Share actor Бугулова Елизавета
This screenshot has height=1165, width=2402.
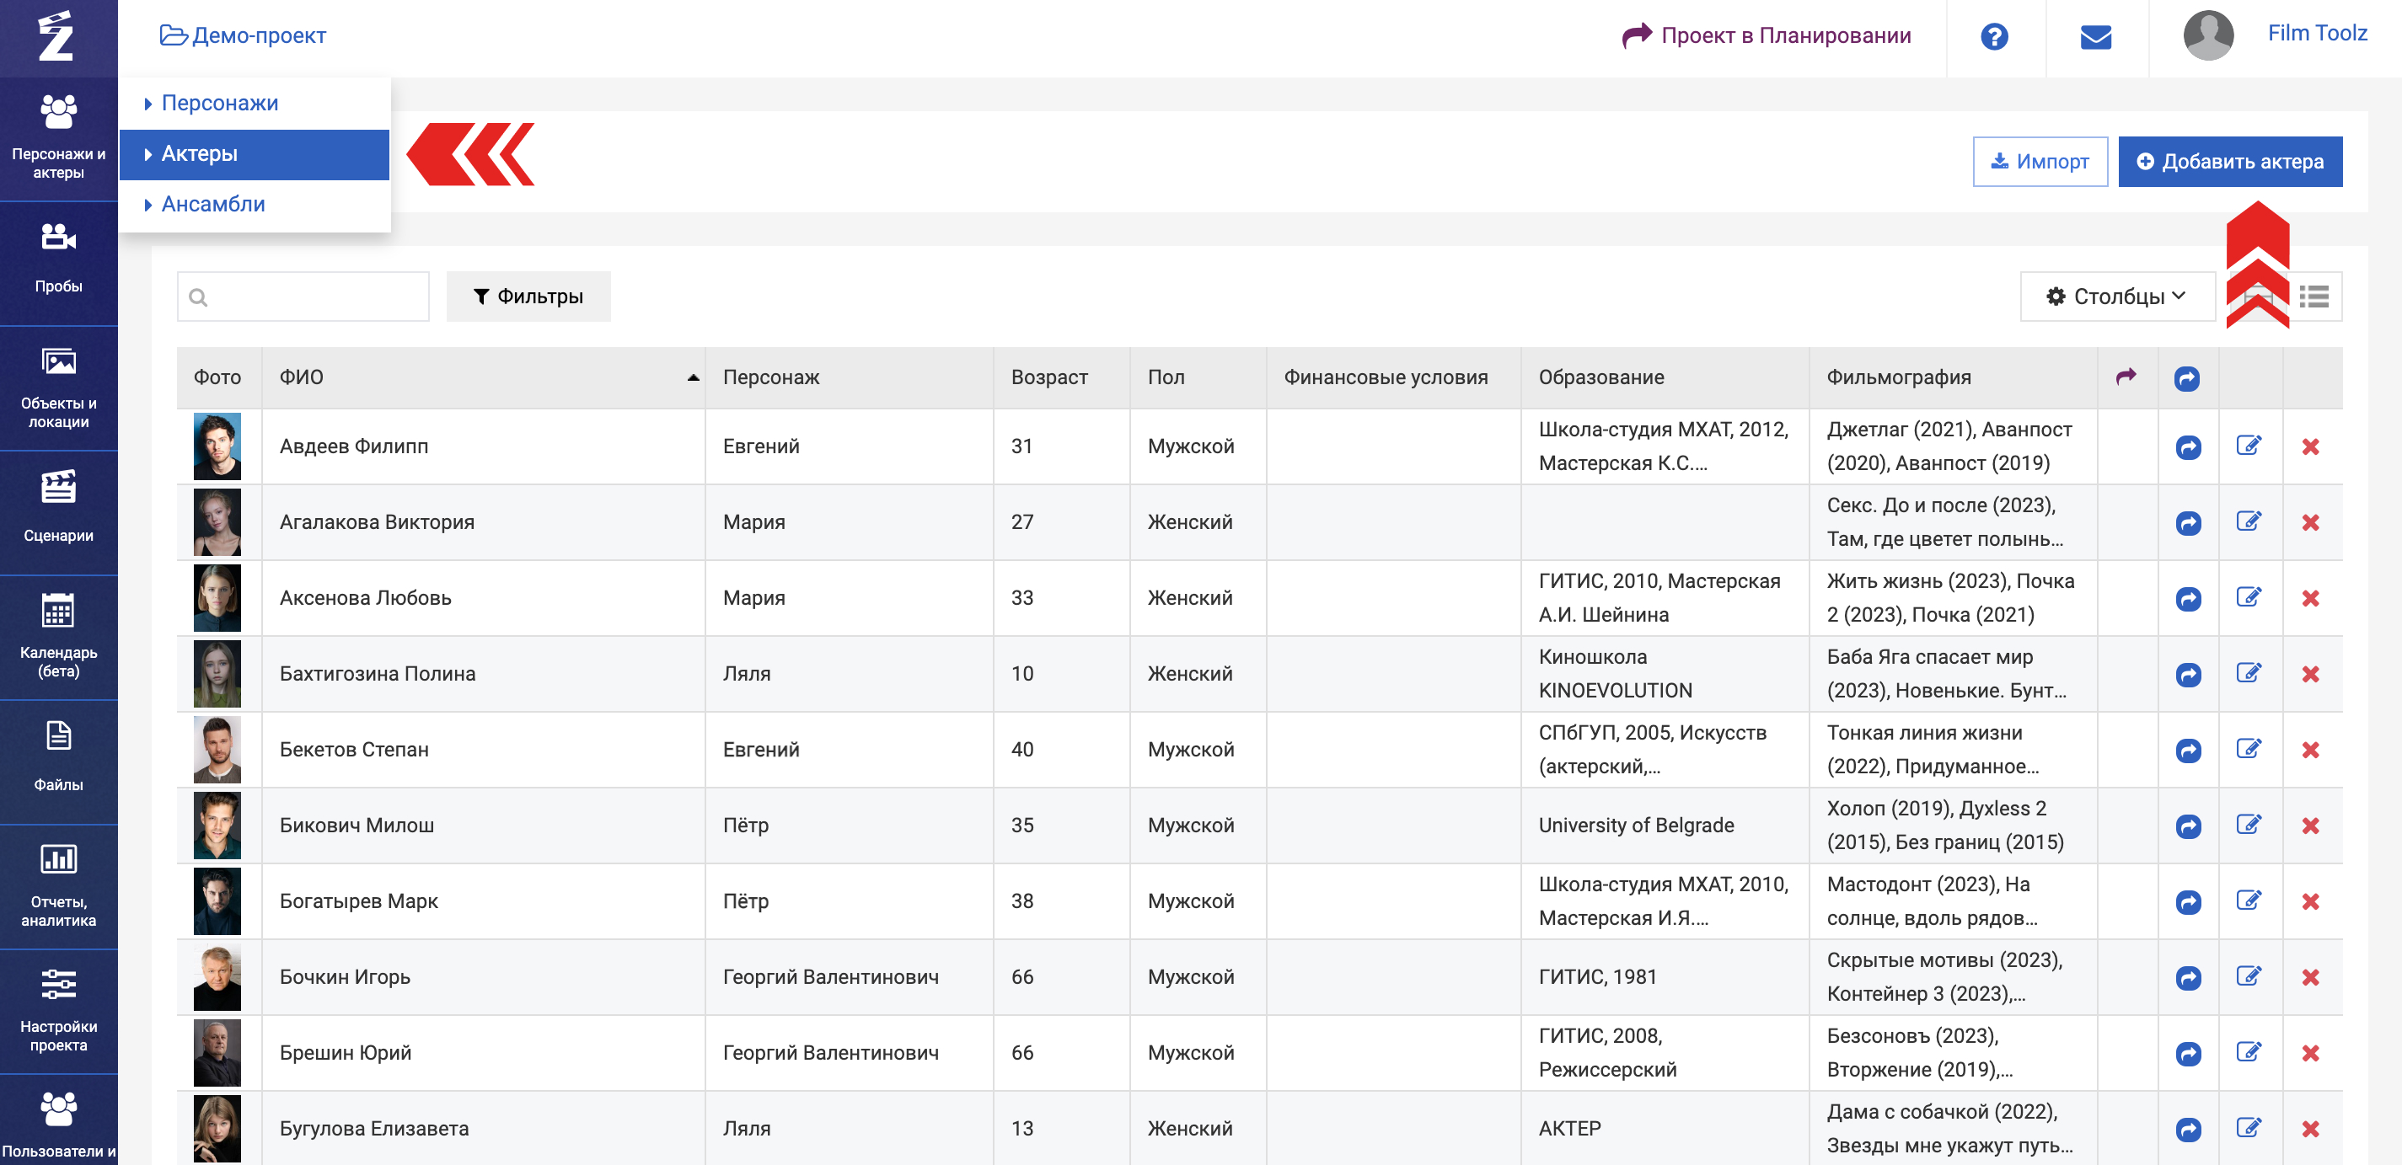coord(2188,1129)
